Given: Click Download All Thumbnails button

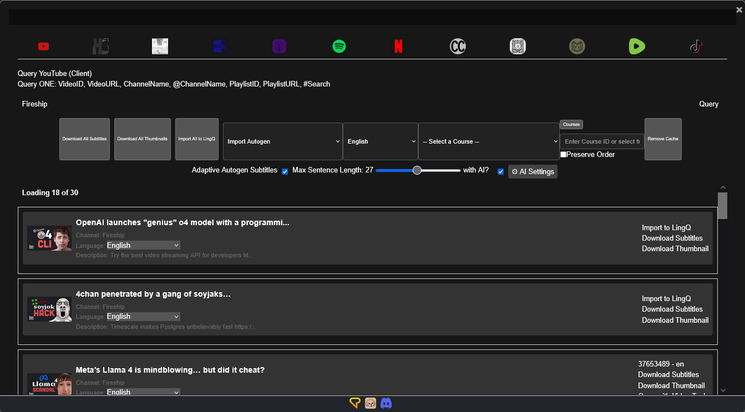Looking at the screenshot, I should click(143, 139).
